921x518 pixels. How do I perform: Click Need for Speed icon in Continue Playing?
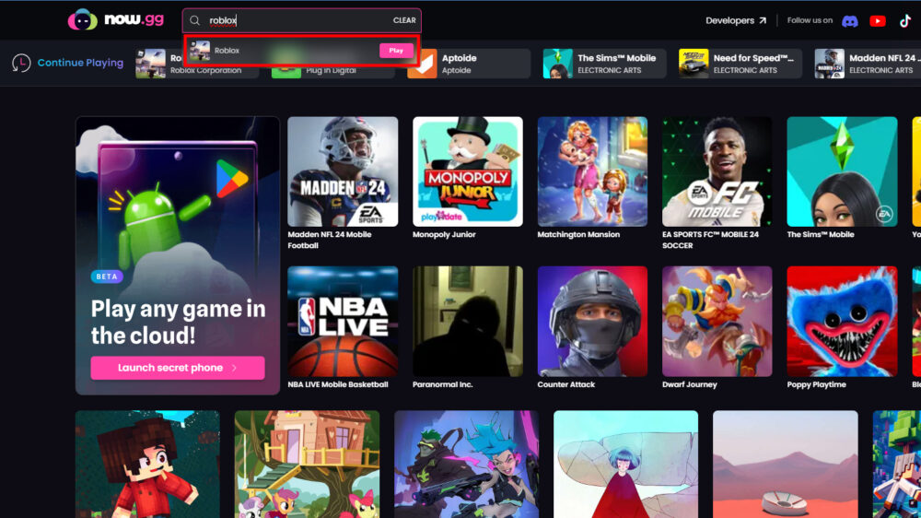[x=694, y=64]
